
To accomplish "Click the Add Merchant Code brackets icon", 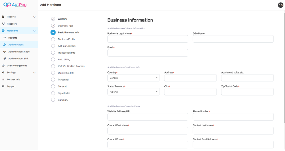I will point(5,52).
